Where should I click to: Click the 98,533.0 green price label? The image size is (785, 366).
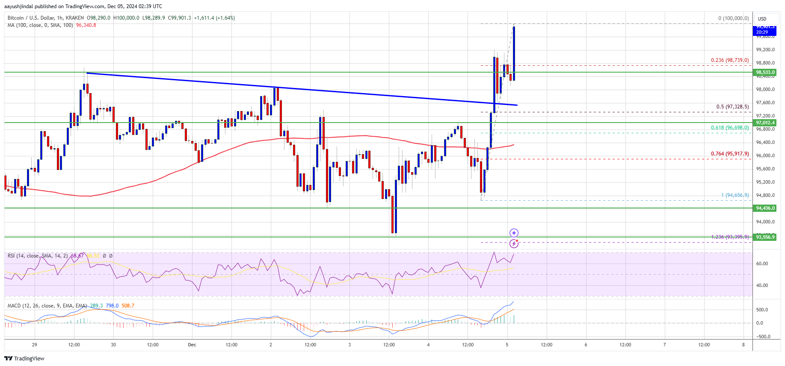pos(764,73)
